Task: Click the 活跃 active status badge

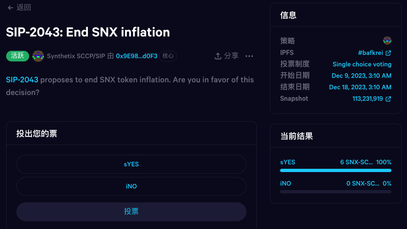Action: coord(17,56)
